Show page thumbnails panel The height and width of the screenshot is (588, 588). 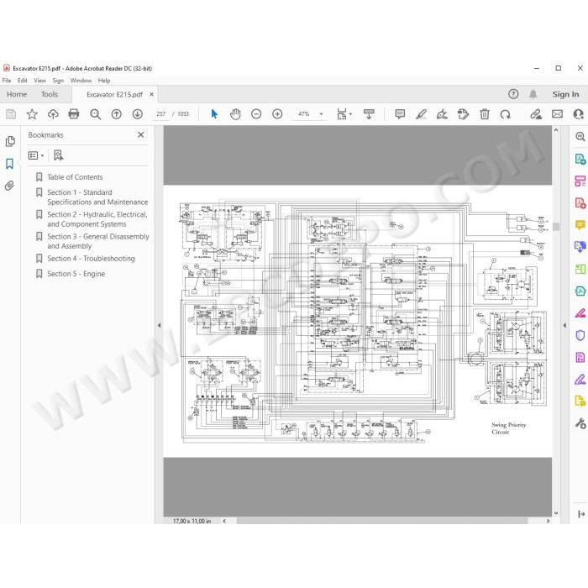pyautogui.click(x=10, y=141)
